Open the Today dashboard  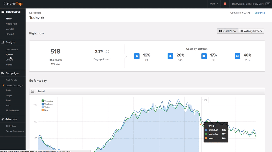[9, 19]
